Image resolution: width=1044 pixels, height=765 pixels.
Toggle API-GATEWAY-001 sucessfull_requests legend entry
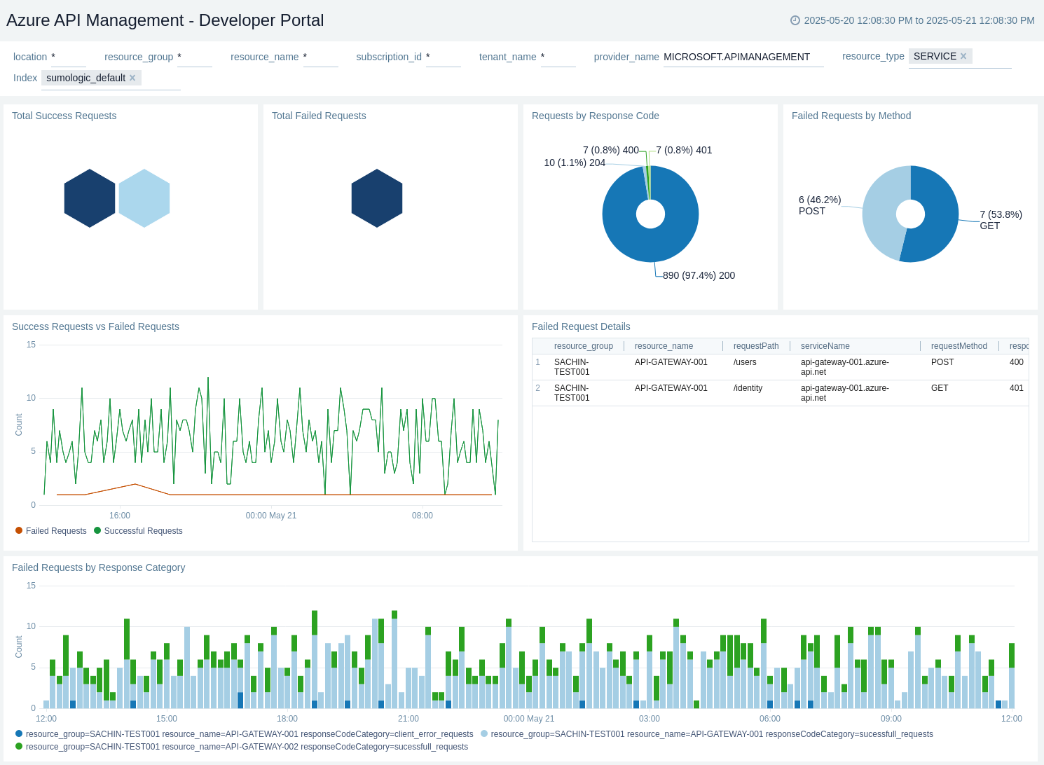point(707,734)
